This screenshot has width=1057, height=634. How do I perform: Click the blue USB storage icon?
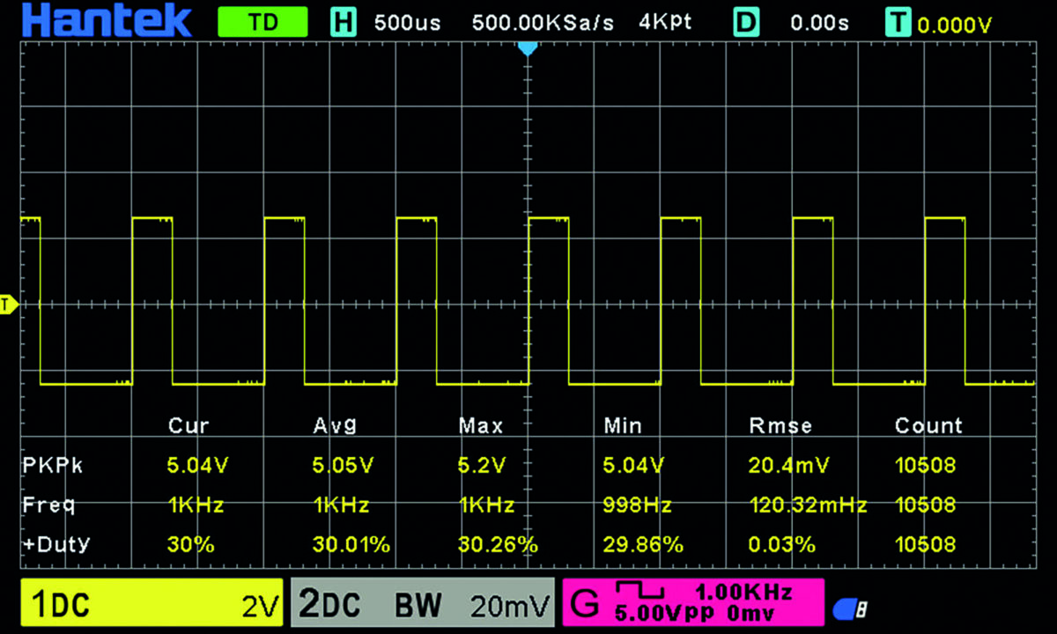pyautogui.click(x=850, y=608)
